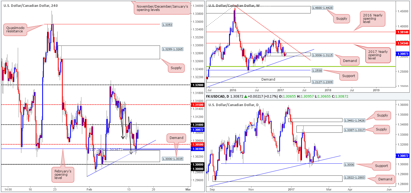The height and width of the screenshot is (193, 411).
Task: Select the blue 1.30873 weekly price tag
Action: pyautogui.click(x=403, y=54)
